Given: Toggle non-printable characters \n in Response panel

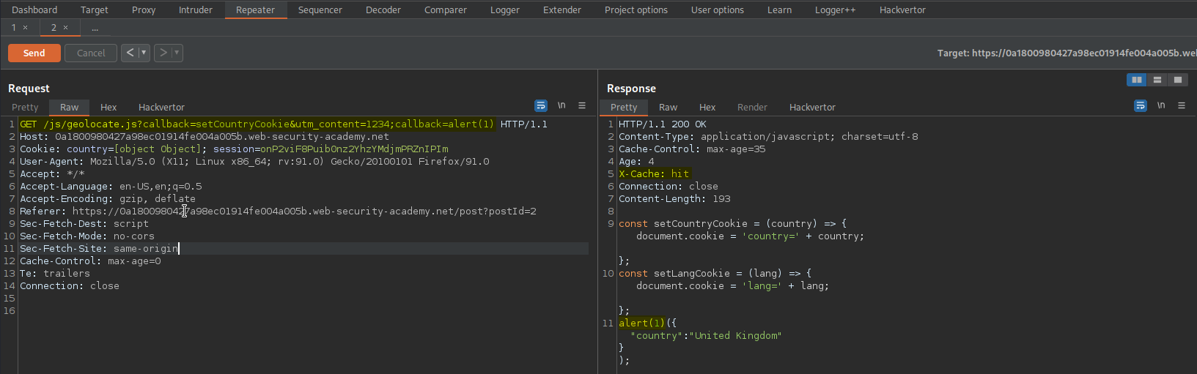Looking at the screenshot, I should click(x=1161, y=106).
